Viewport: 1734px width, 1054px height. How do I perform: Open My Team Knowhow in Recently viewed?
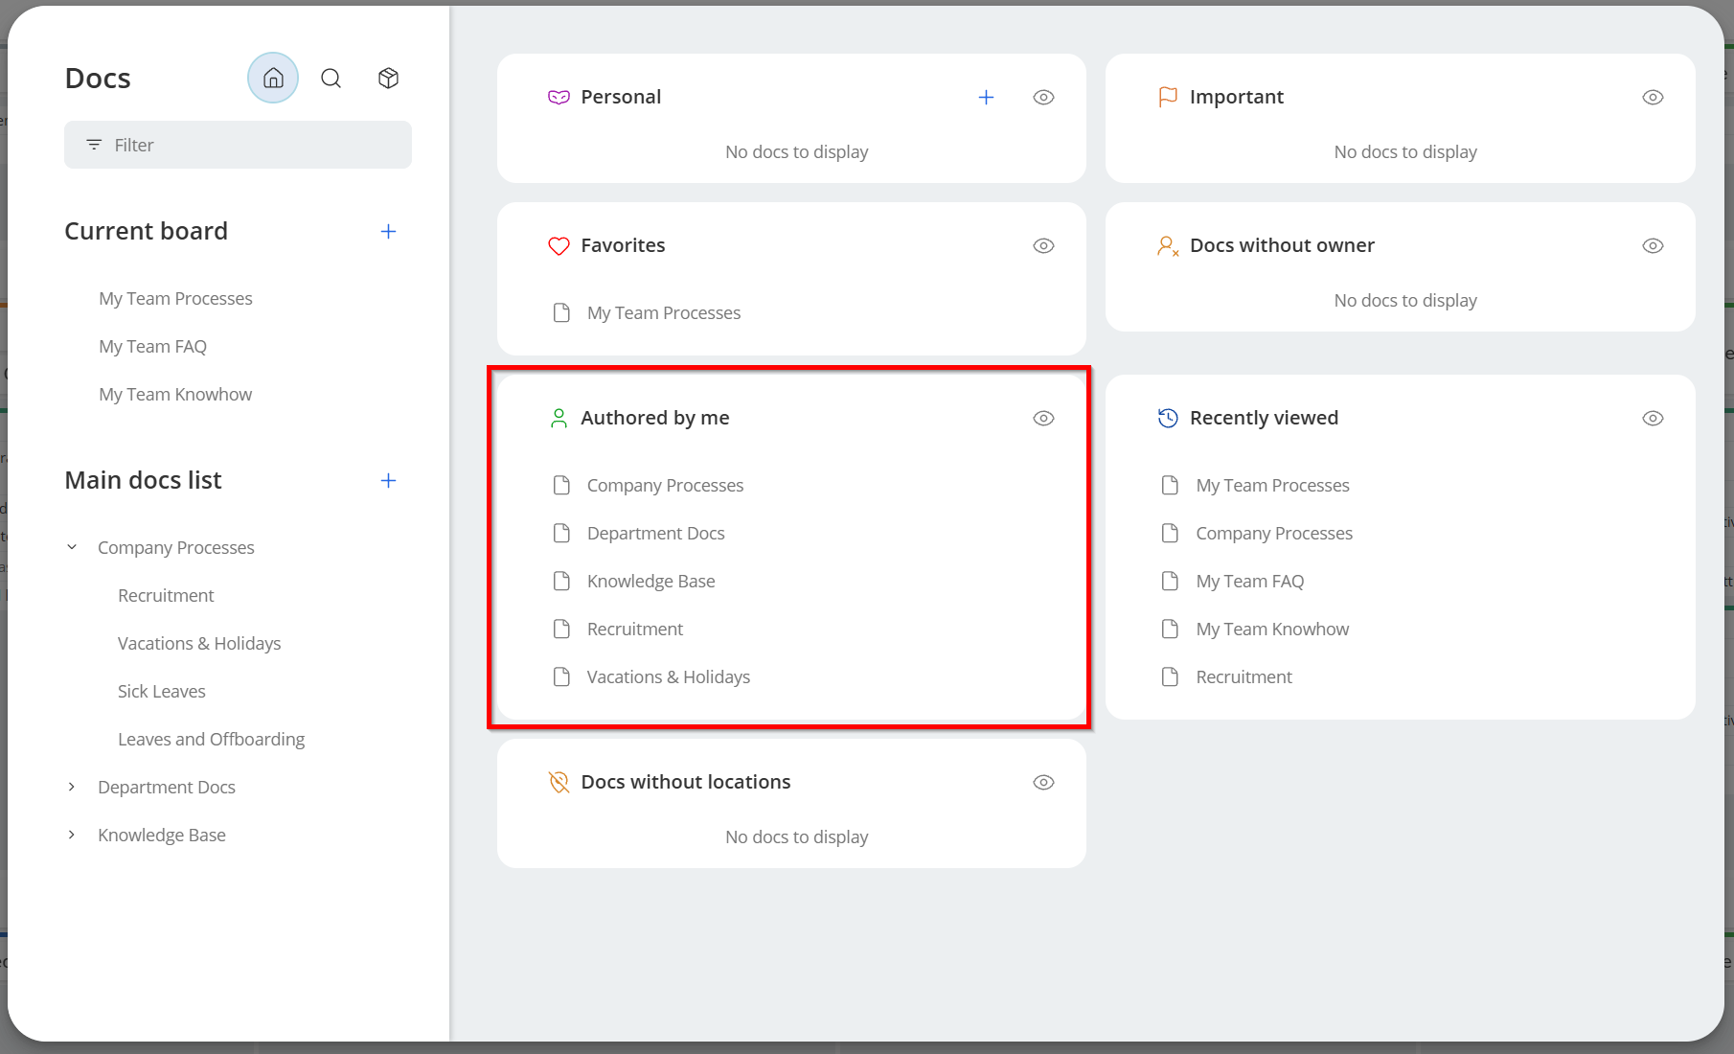coord(1271,629)
